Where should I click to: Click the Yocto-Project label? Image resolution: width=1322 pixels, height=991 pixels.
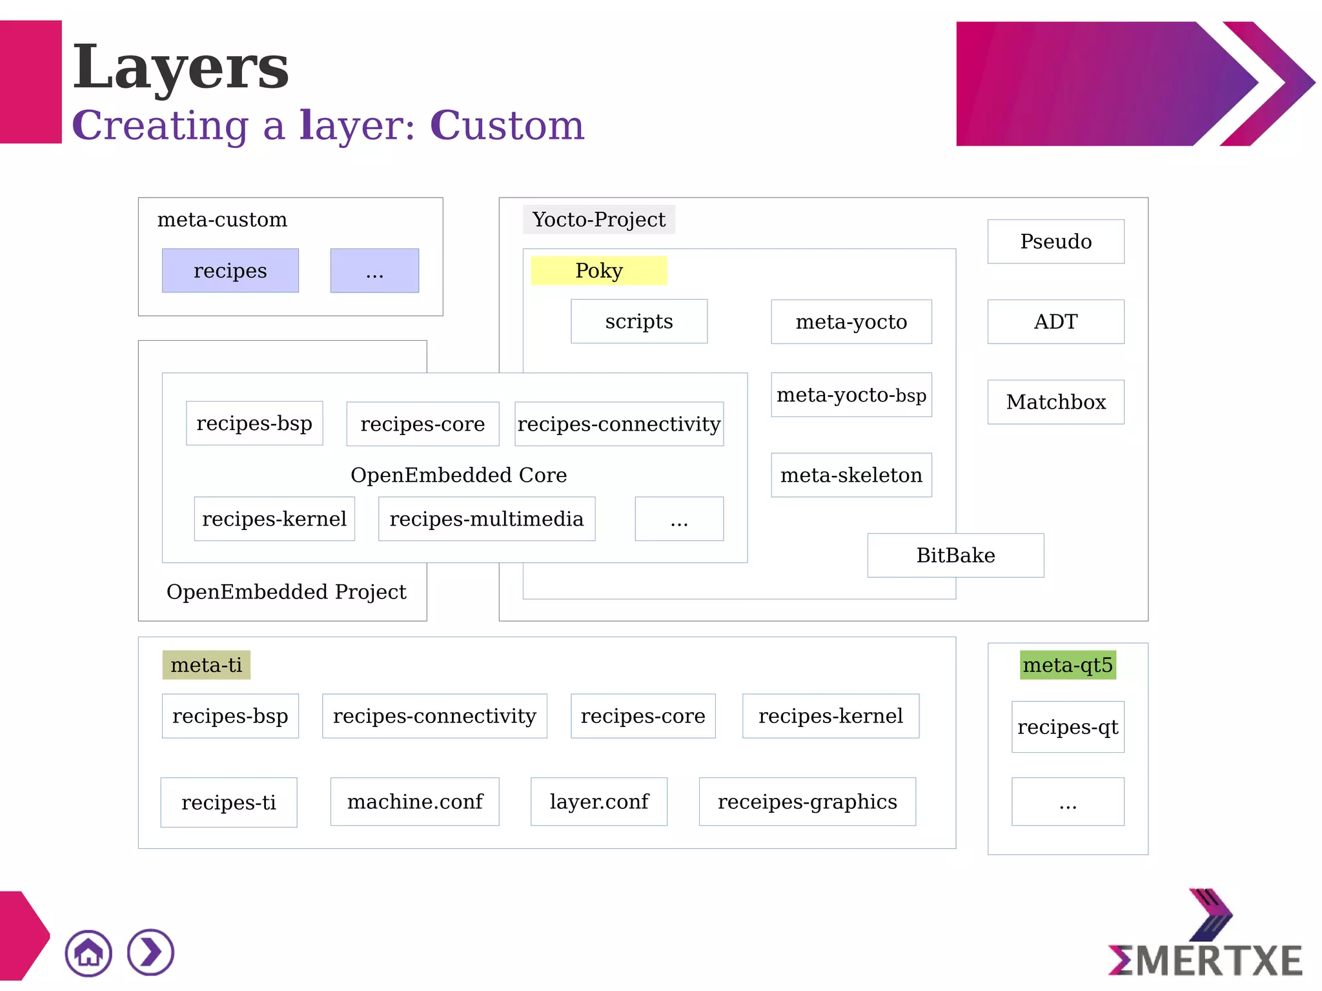point(598,220)
